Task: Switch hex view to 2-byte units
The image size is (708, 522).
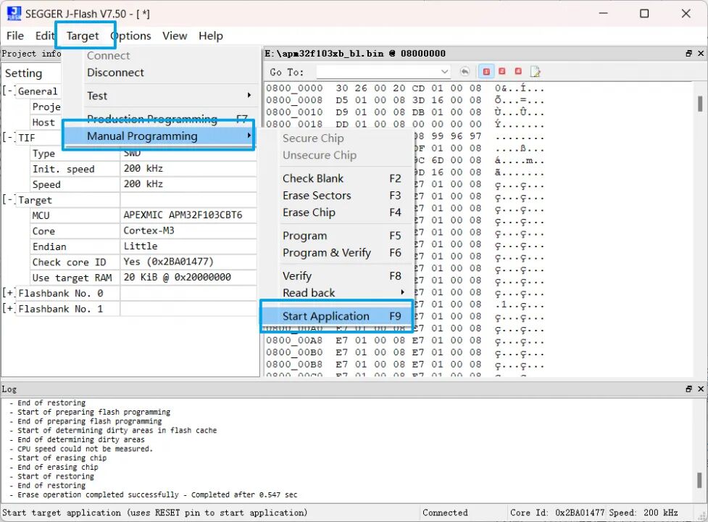Action: (501, 72)
